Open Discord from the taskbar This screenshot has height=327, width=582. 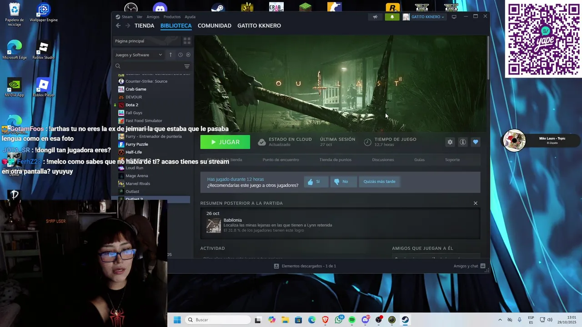coord(365,320)
